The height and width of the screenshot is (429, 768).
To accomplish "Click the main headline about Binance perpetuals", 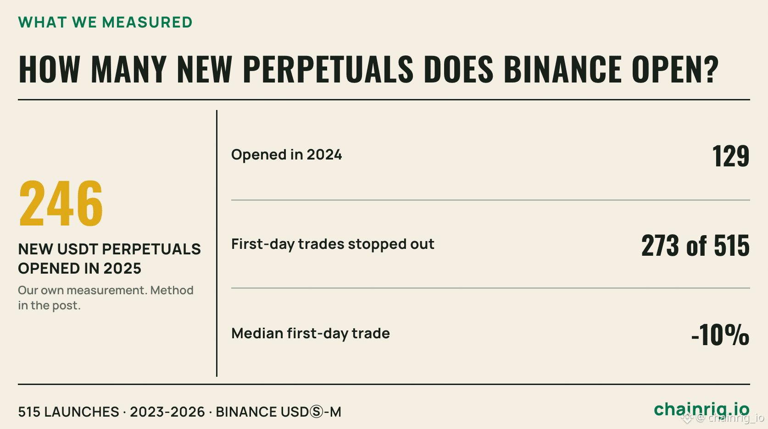I will 368,69.
